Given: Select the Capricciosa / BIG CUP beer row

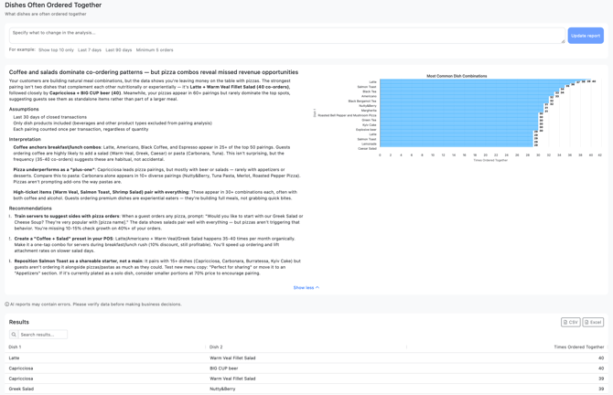Looking at the screenshot, I should [x=306, y=368].
